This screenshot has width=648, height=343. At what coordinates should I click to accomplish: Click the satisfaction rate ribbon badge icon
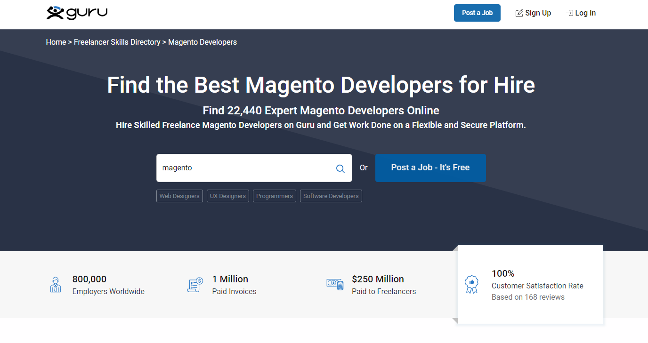[x=471, y=285]
